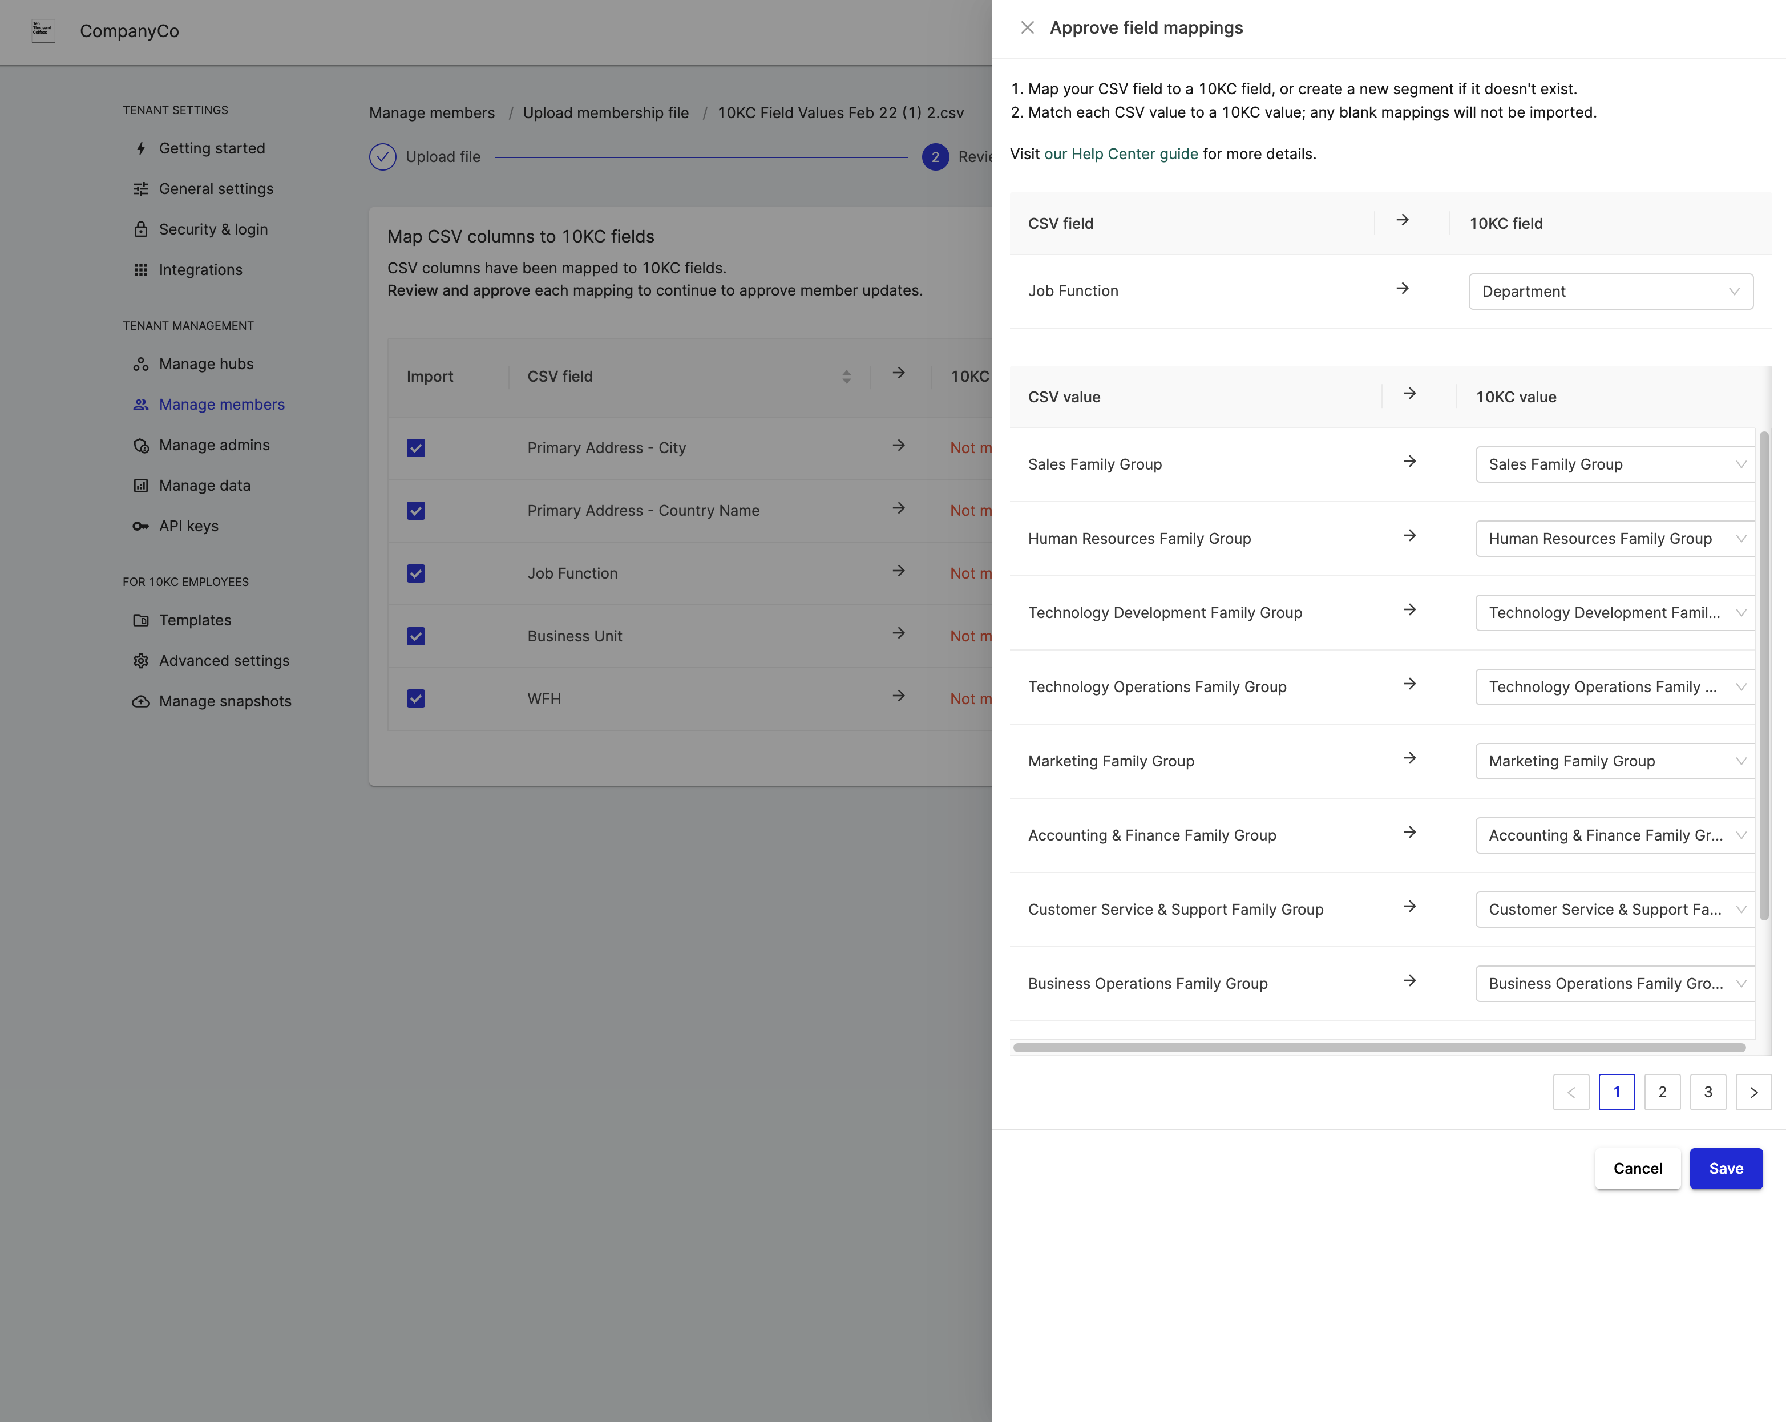Viewport: 1786px width, 1422px height.
Task: Open Technology Operations Family value dropdown
Action: pyautogui.click(x=1614, y=688)
